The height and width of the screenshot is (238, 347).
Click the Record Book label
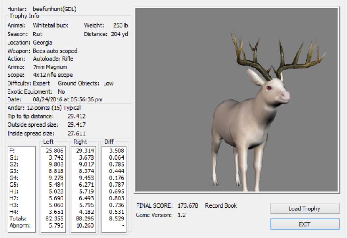[221, 205]
